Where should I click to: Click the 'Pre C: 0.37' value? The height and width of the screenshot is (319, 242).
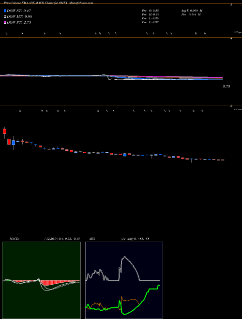[151, 22]
